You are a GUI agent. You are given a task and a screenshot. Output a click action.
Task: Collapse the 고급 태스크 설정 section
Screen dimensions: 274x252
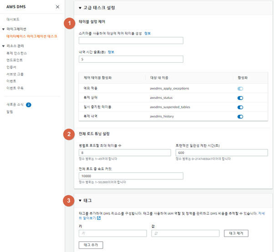[80, 8]
